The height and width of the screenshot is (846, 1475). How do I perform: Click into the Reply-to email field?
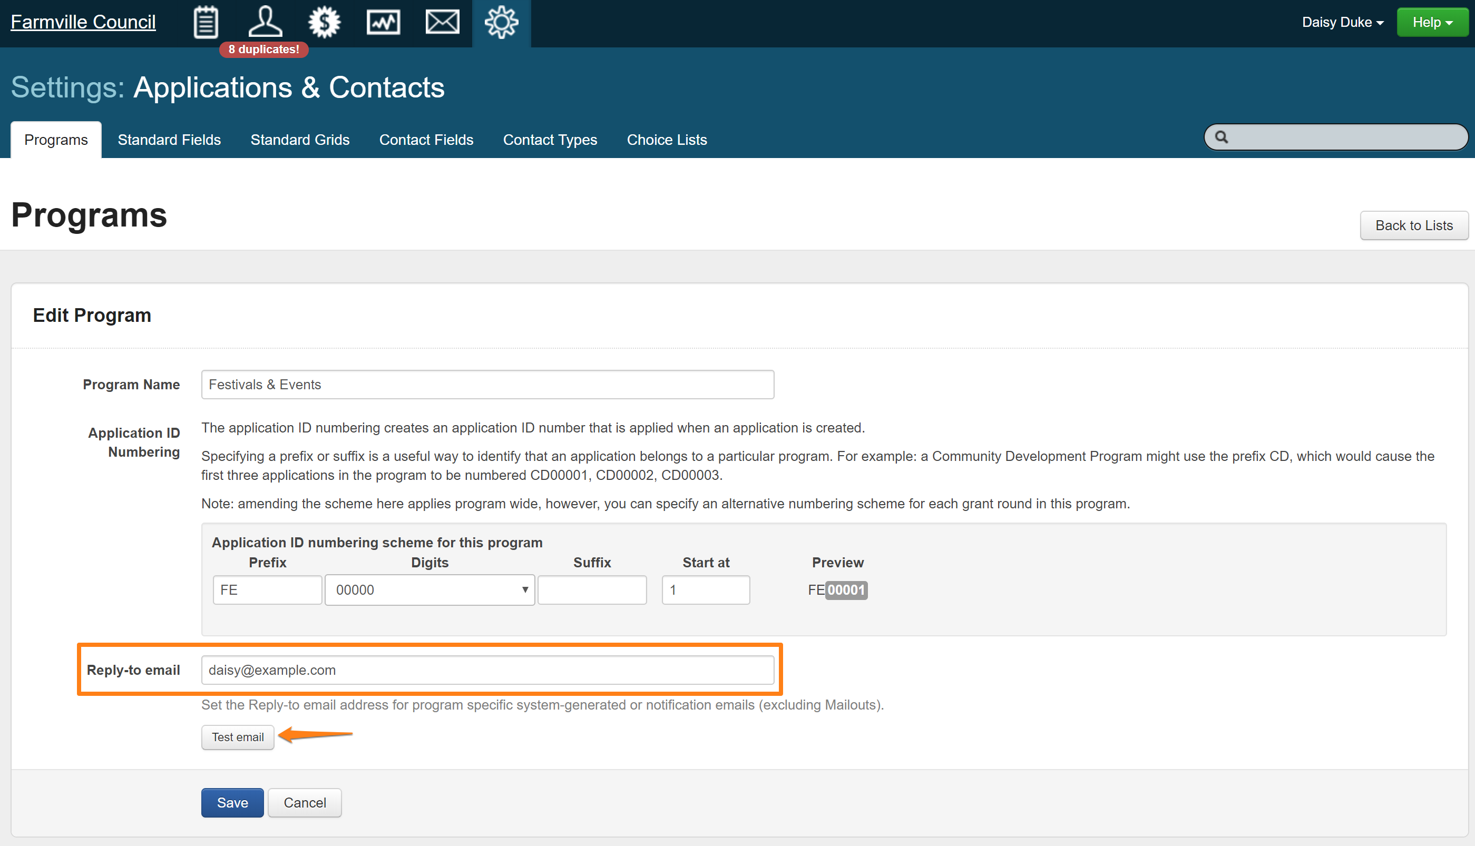click(x=487, y=670)
